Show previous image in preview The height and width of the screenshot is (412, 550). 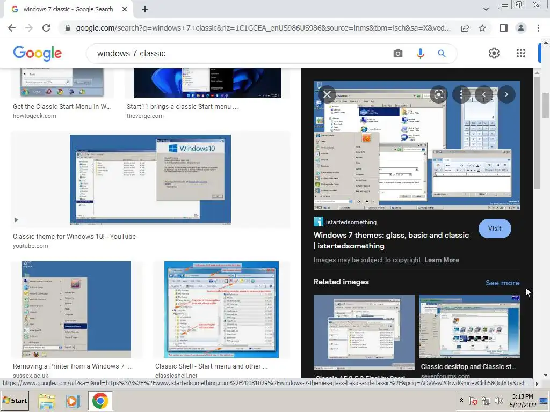[x=484, y=94]
